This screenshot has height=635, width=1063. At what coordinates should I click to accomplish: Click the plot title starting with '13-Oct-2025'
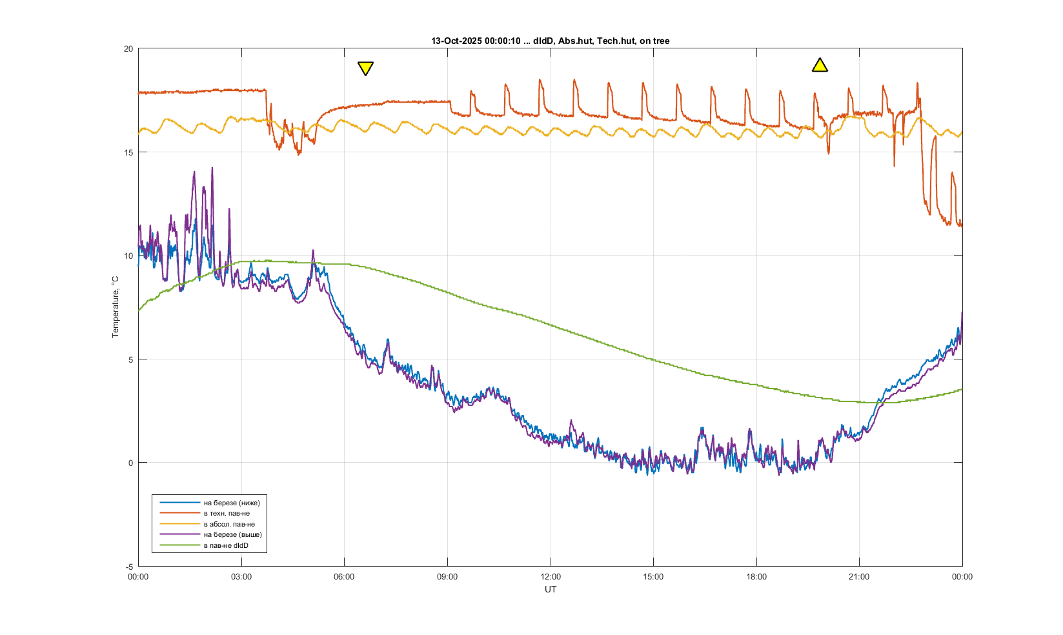pyautogui.click(x=550, y=41)
